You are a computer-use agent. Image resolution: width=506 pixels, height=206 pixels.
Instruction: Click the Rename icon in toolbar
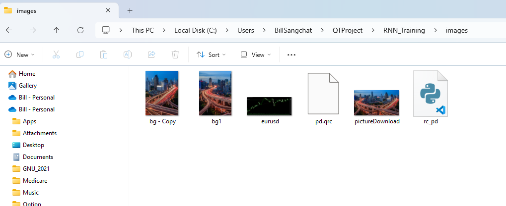click(128, 54)
